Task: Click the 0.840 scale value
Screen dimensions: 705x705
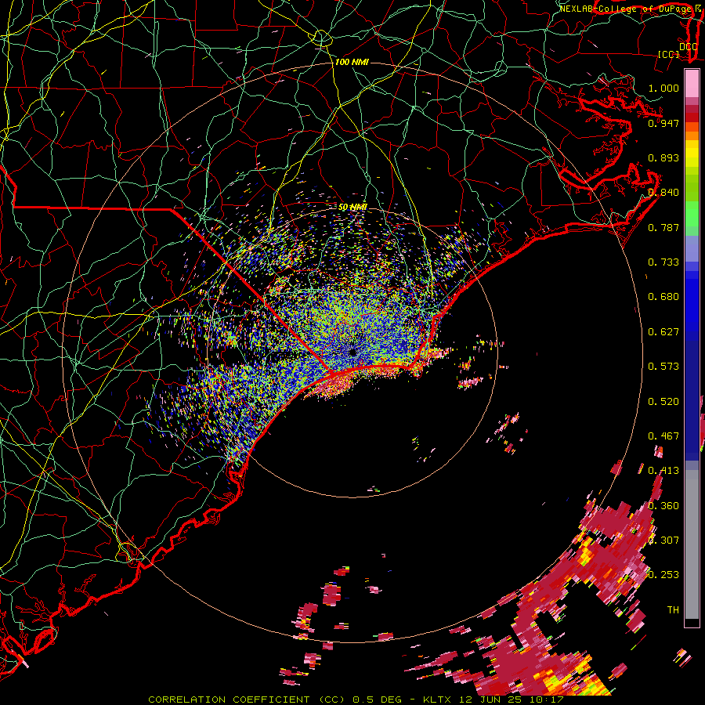Action: [663, 193]
